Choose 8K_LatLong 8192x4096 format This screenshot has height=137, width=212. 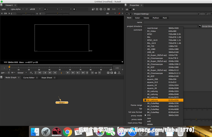point(163,100)
